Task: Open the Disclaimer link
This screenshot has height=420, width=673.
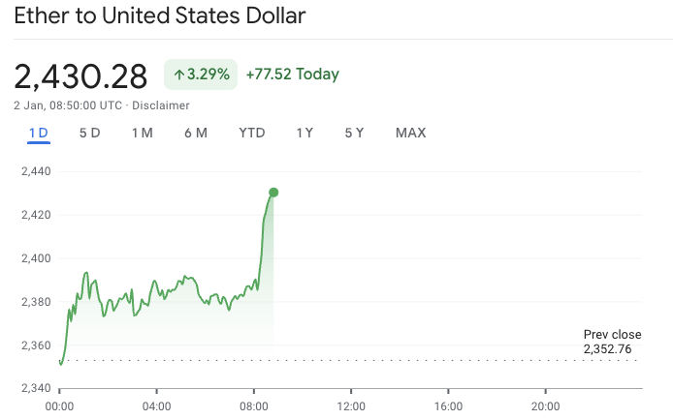Action: pos(161,105)
